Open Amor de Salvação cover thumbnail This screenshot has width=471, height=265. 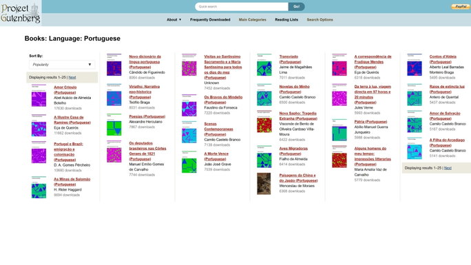coord(415,122)
